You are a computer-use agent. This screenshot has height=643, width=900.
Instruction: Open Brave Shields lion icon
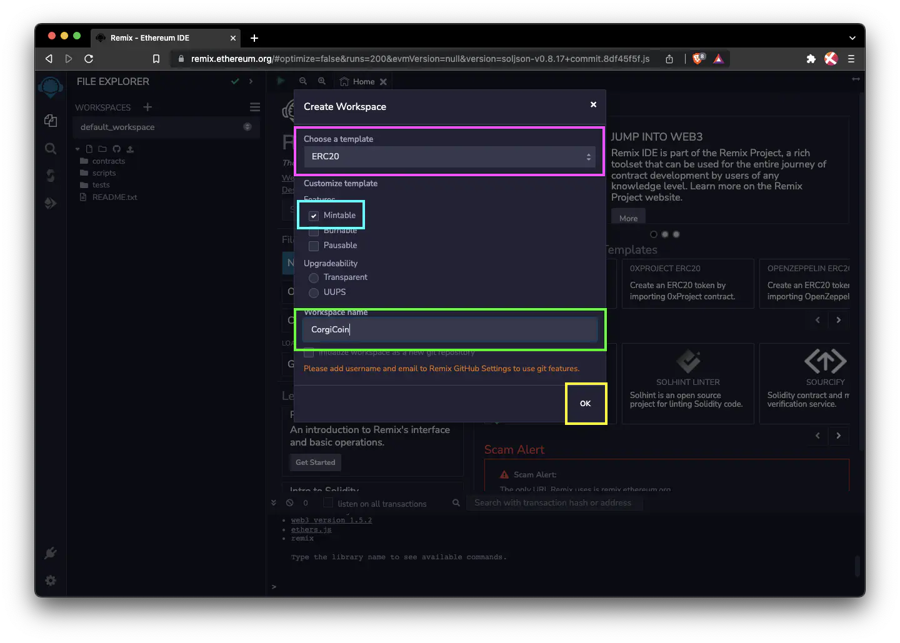[x=698, y=59]
